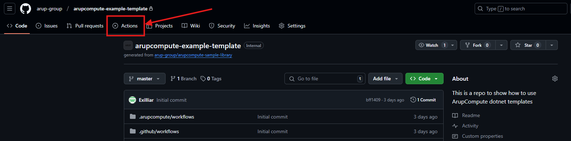The image size is (571, 141).
Task: Star the repository
Action: pyautogui.click(x=528, y=45)
